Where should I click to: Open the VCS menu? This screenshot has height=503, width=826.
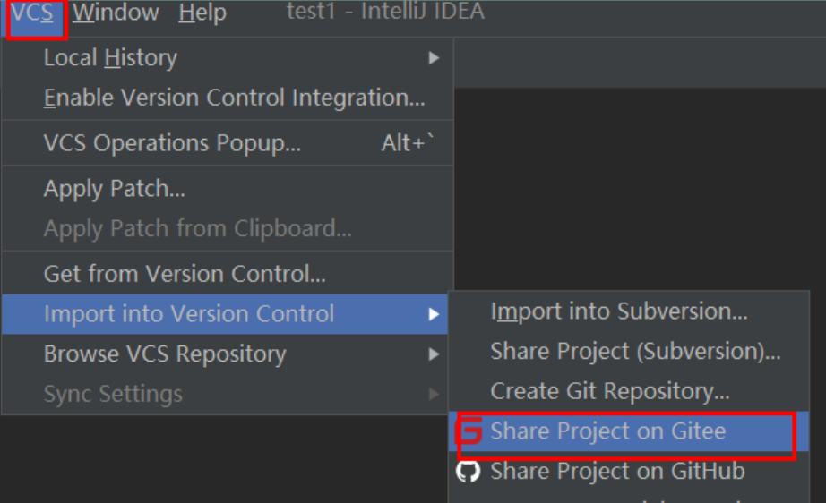pyautogui.click(x=33, y=13)
